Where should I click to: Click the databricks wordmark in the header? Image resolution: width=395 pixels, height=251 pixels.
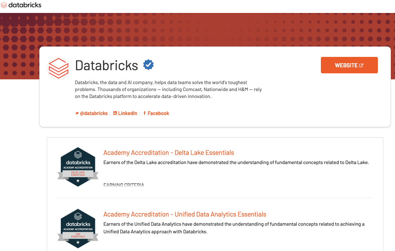click(25, 5)
